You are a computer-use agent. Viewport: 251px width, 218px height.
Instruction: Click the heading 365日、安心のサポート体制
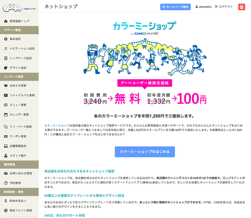pos(65,215)
